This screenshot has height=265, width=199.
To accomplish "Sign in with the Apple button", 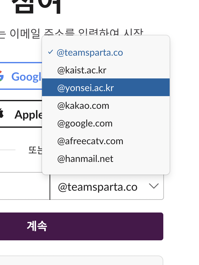I will [21, 114].
